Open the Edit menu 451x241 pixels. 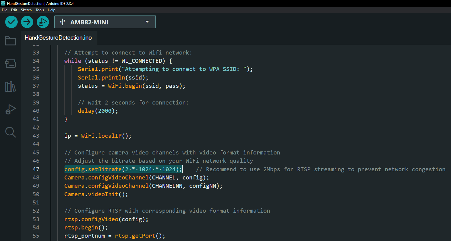point(14,10)
